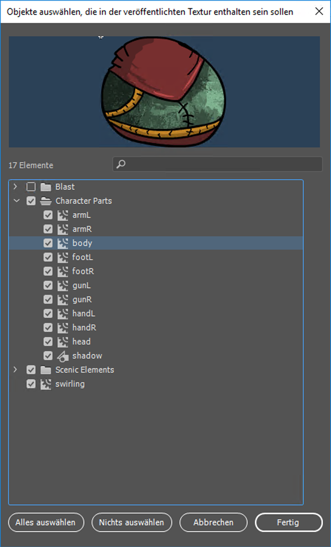Close the dialog with the X button
The image size is (331, 547).
[319, 11]
